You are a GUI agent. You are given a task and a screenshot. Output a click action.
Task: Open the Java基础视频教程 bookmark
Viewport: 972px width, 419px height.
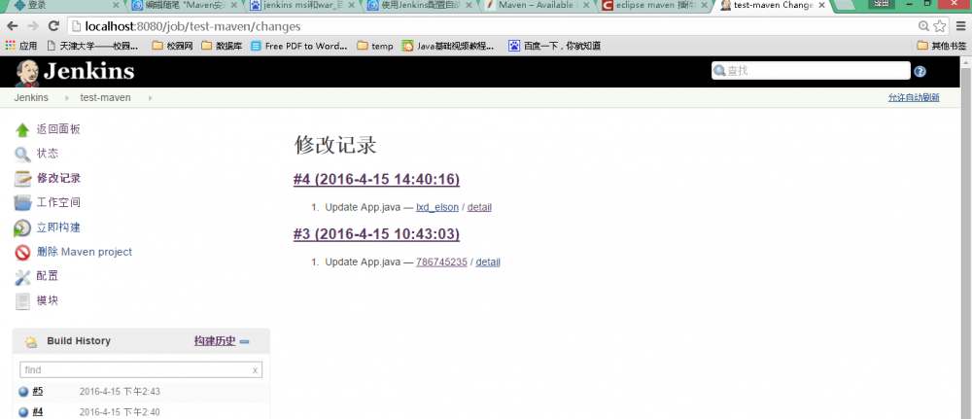coord(447,46)
